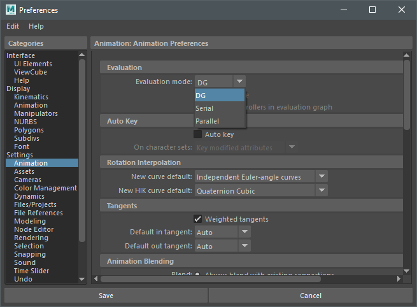Screen dimensions: 417x307
Task: Uncheck the Weighted tangents checkbox
Action: pos(197,219)
